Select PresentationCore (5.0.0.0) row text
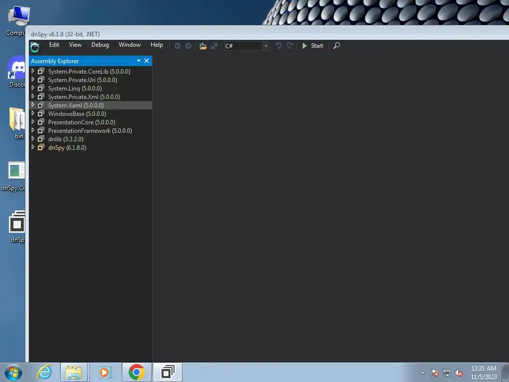The image size is (509, 382). tap(82, 122)
